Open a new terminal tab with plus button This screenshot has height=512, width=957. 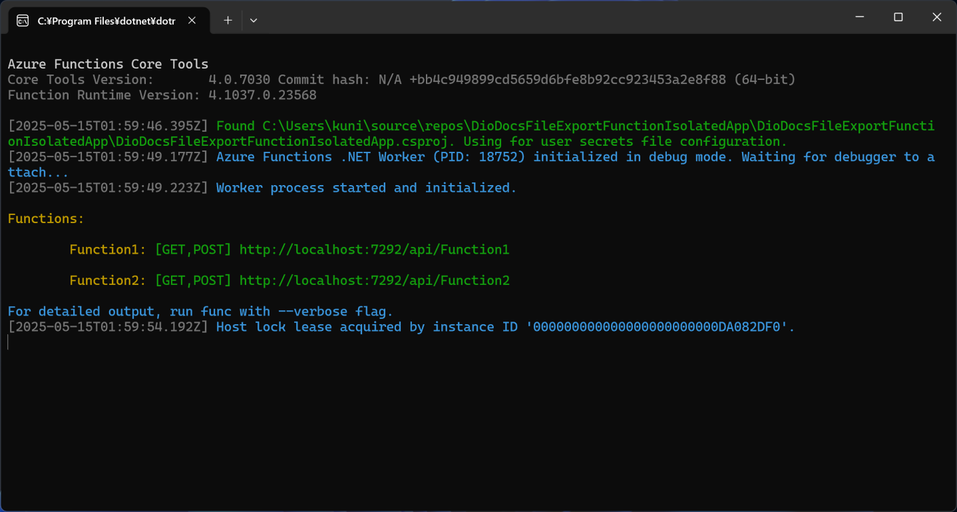228,21
